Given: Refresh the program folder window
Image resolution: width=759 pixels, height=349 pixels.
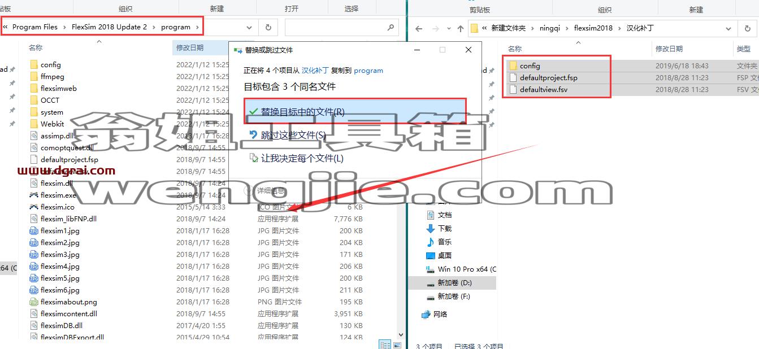Looking at the screenshot, I should click(x=268, y=27).
